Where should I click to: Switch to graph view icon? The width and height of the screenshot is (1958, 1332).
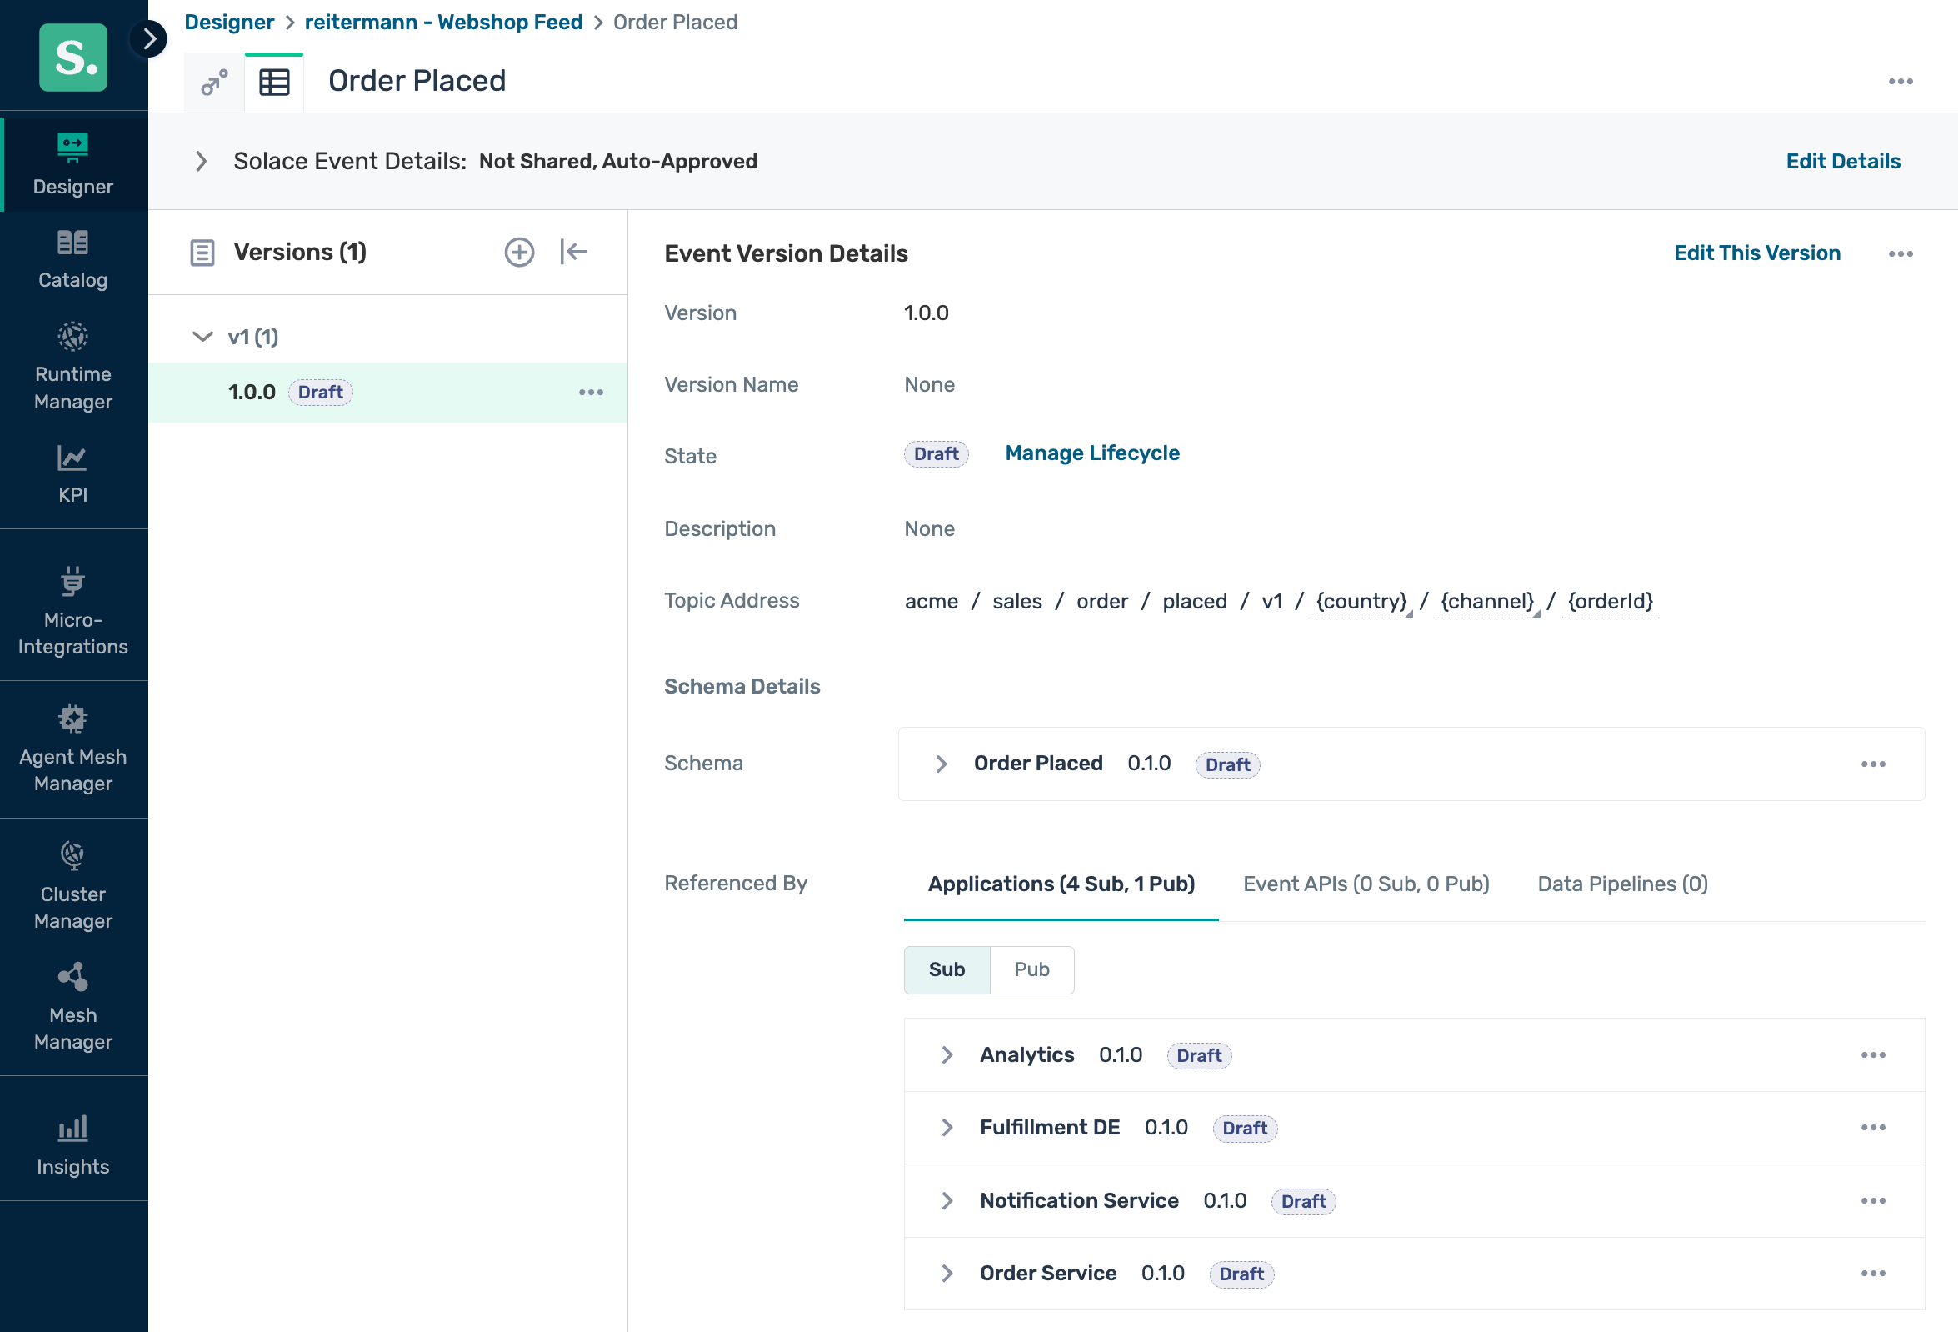(x=214, y=83)
